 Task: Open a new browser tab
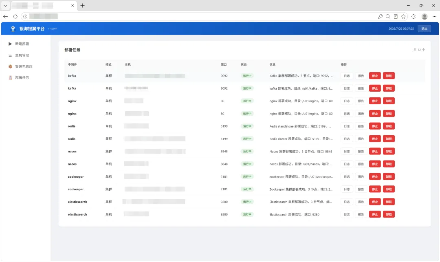pyautogui.click(x=82, y=6)
